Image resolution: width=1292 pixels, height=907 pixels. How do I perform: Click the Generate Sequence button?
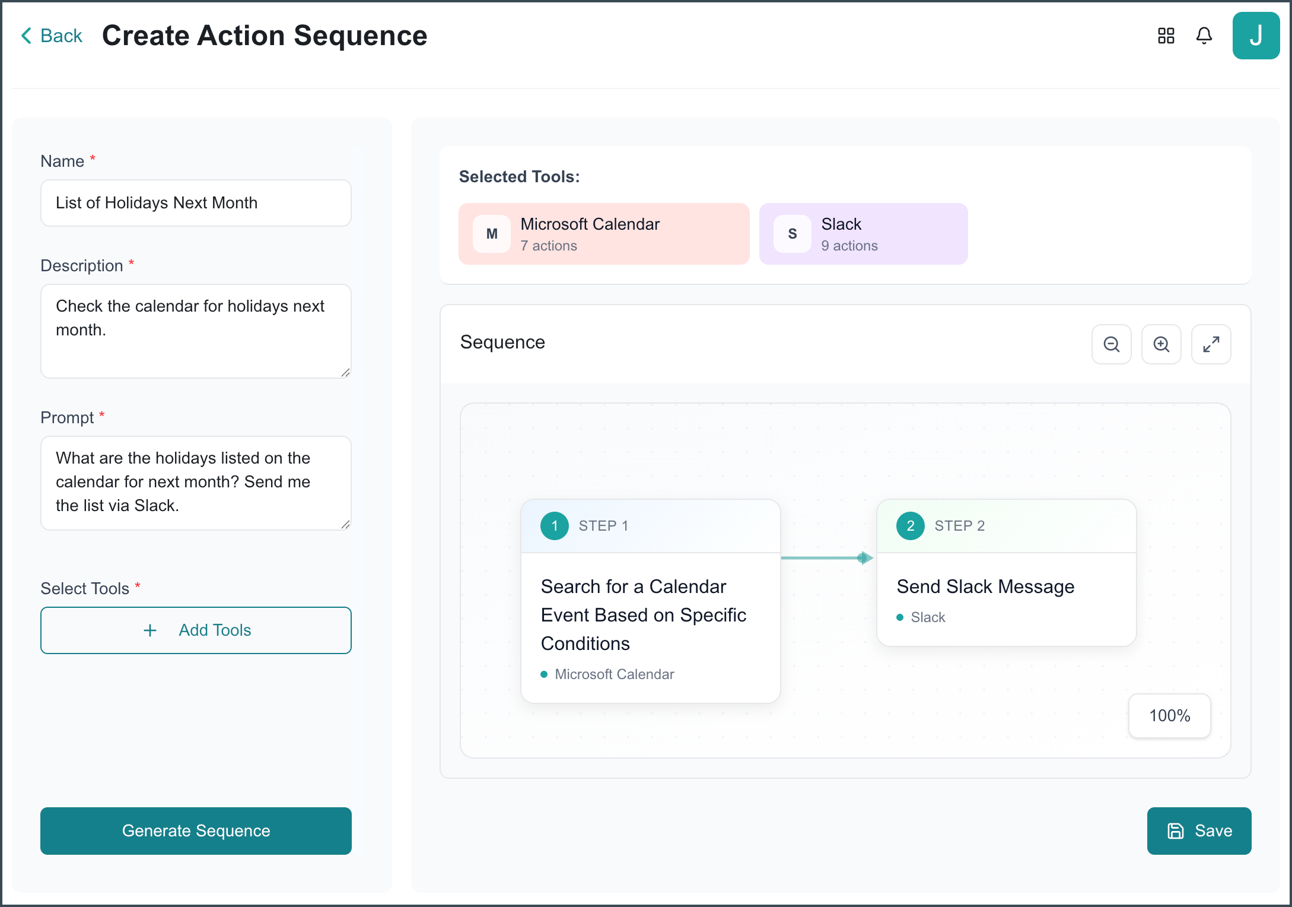pos(196,831)
